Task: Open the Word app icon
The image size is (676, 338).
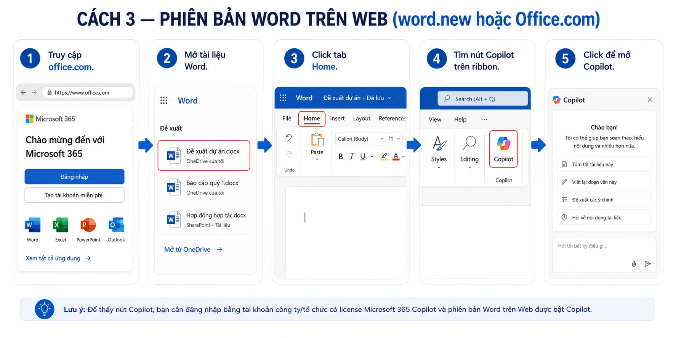Action: coord(33,225)
